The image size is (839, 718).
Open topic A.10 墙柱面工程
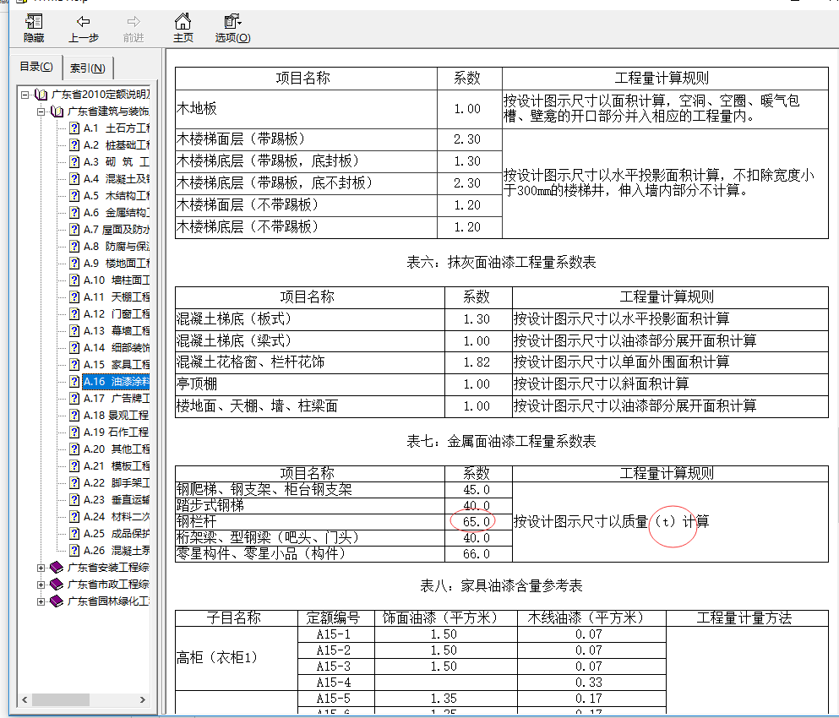[117, 280]
